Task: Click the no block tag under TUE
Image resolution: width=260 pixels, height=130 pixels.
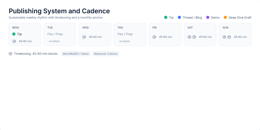Action: click(x=54, y=41)
